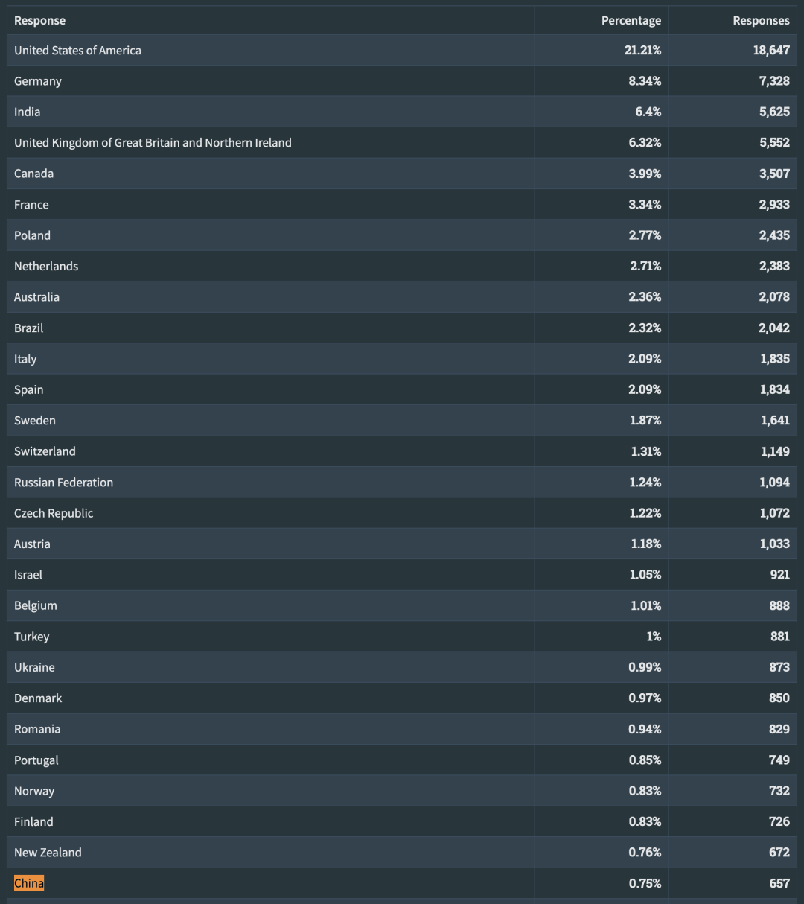This screenshot has width=804, height=904.
Task: Click the 21.21% percentage value
Action: (x=642, y=51)
